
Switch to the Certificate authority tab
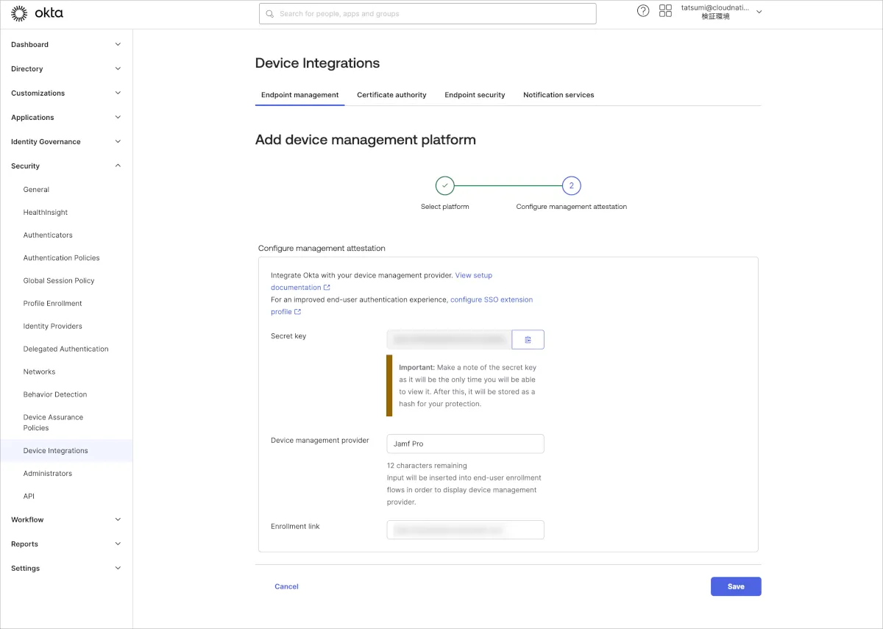tap(391, 95)
